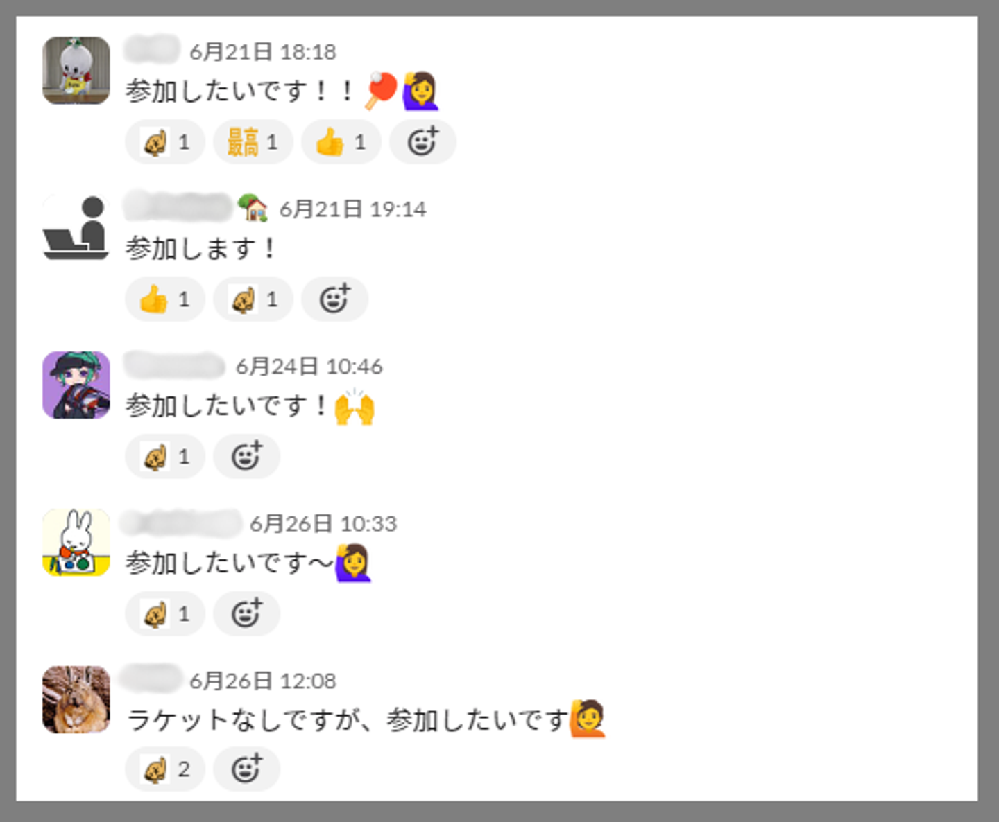Add a reaction to the 参加します! message

(334, 299)
